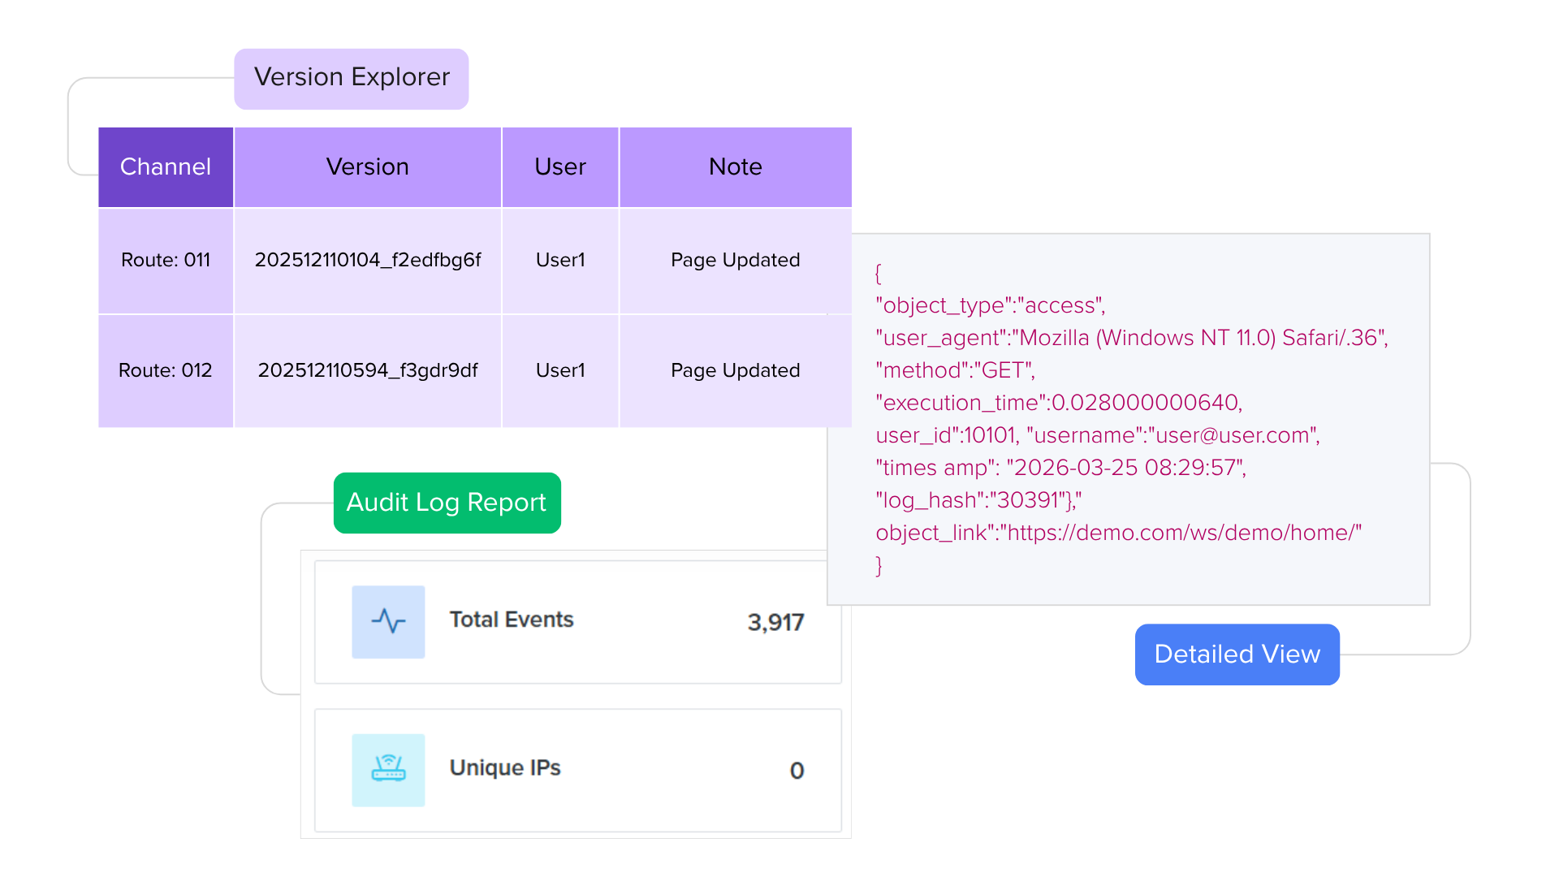Viewport: 1559px width, 877px height.
Task: Click the Audit Log Report label
Action: point(447,503)
